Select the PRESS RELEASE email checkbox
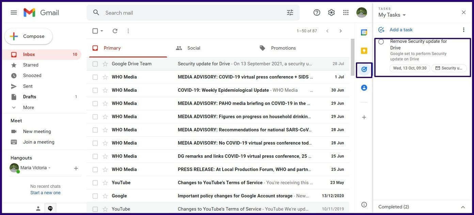The image size is (474, 215). tap(95, 169)
